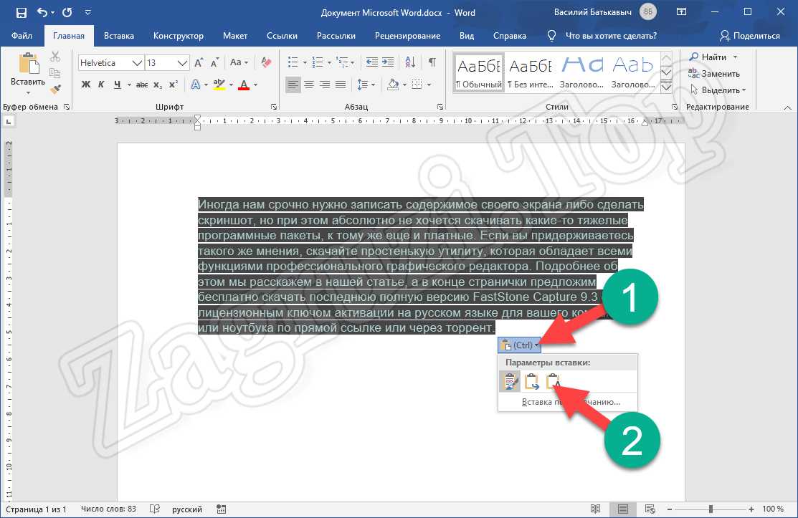Toggle underline with the Ч button
This screenshot has height=518, width=798.
(x=118, y=85)
